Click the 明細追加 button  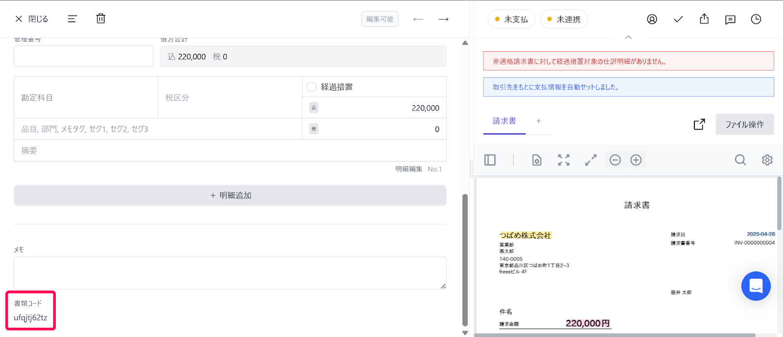click(230, 195)
